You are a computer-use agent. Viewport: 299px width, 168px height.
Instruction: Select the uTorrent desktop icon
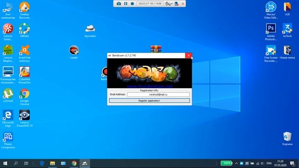pyautogui.click(x=8, y=95)
